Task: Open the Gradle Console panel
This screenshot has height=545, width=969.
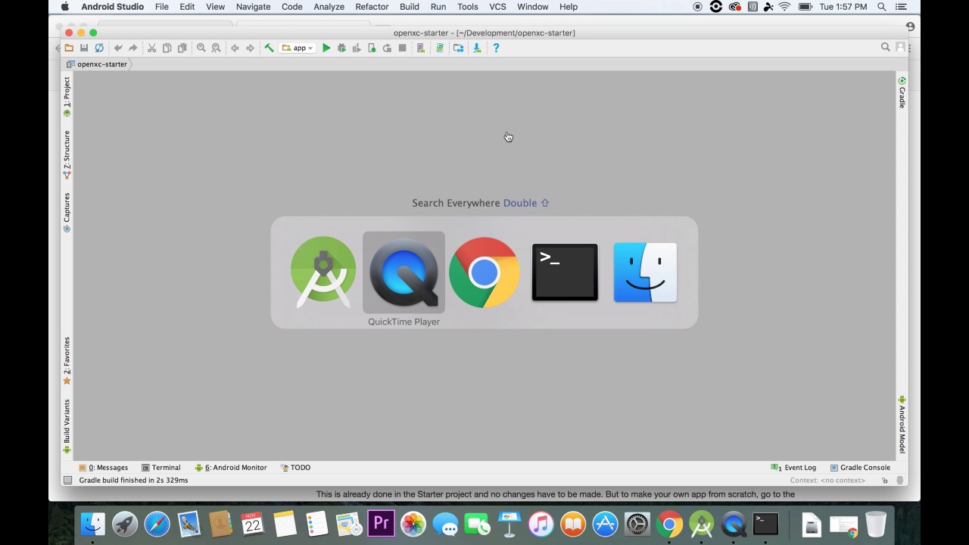Action: pyautogui.click(x=860, y=468)
